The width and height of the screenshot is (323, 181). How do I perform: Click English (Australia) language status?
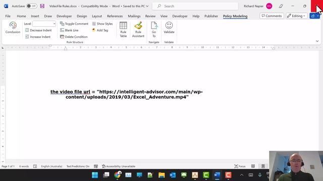click(51, 166)
